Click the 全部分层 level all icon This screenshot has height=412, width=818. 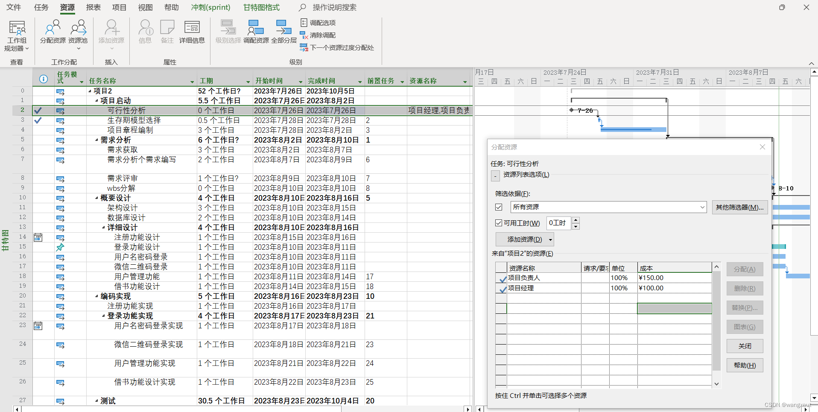point(284,32)
